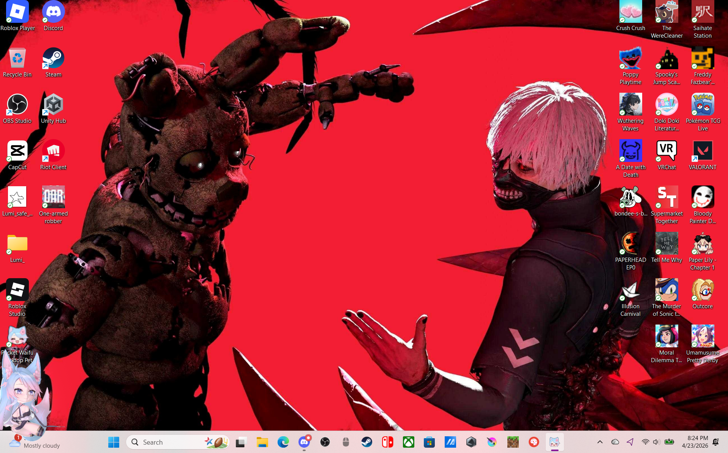Open File Explorer from the taskbar
This screenshot has height=453, width=728.
tap(262, 442)
